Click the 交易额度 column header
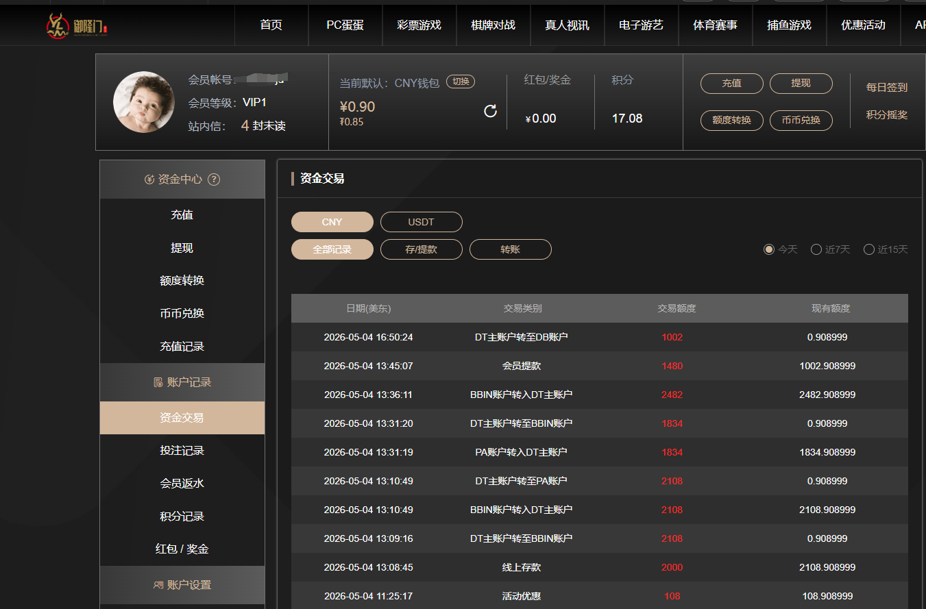 (x=677, y=308)
